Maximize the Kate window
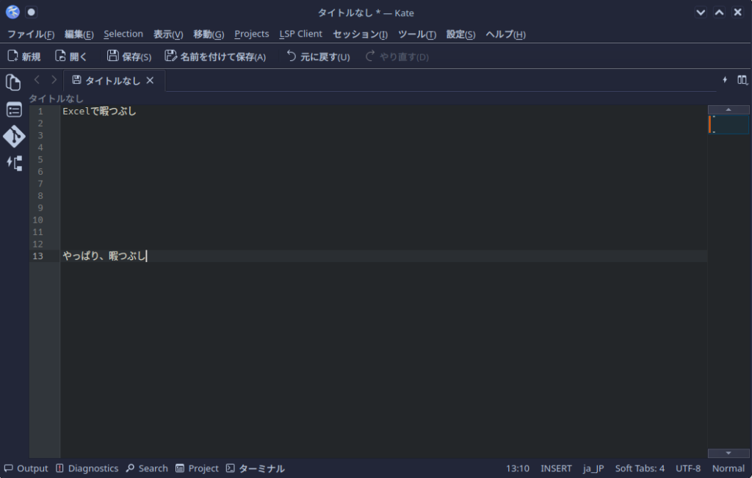752x478 pixels. point(719,12)
